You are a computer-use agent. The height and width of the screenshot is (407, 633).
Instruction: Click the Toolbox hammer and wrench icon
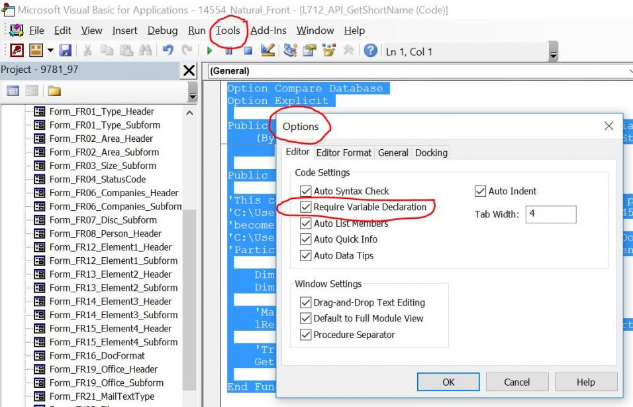pos(348,50)
